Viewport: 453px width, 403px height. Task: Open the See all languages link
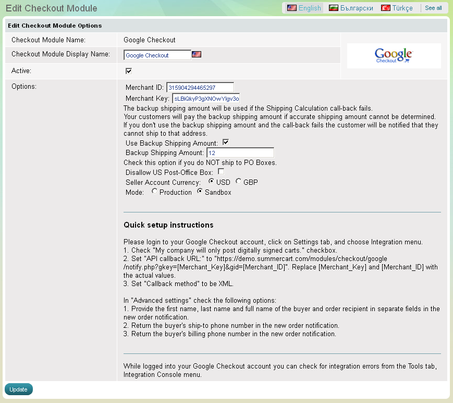433,8
